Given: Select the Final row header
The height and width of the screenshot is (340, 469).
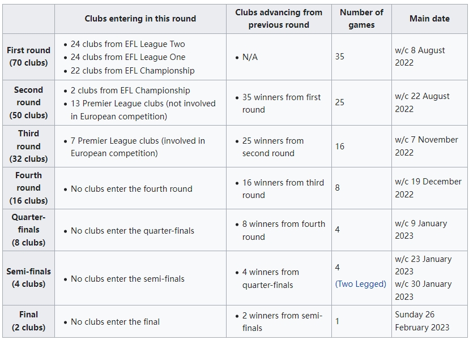Looking at the screenshot, I should 29,321.
